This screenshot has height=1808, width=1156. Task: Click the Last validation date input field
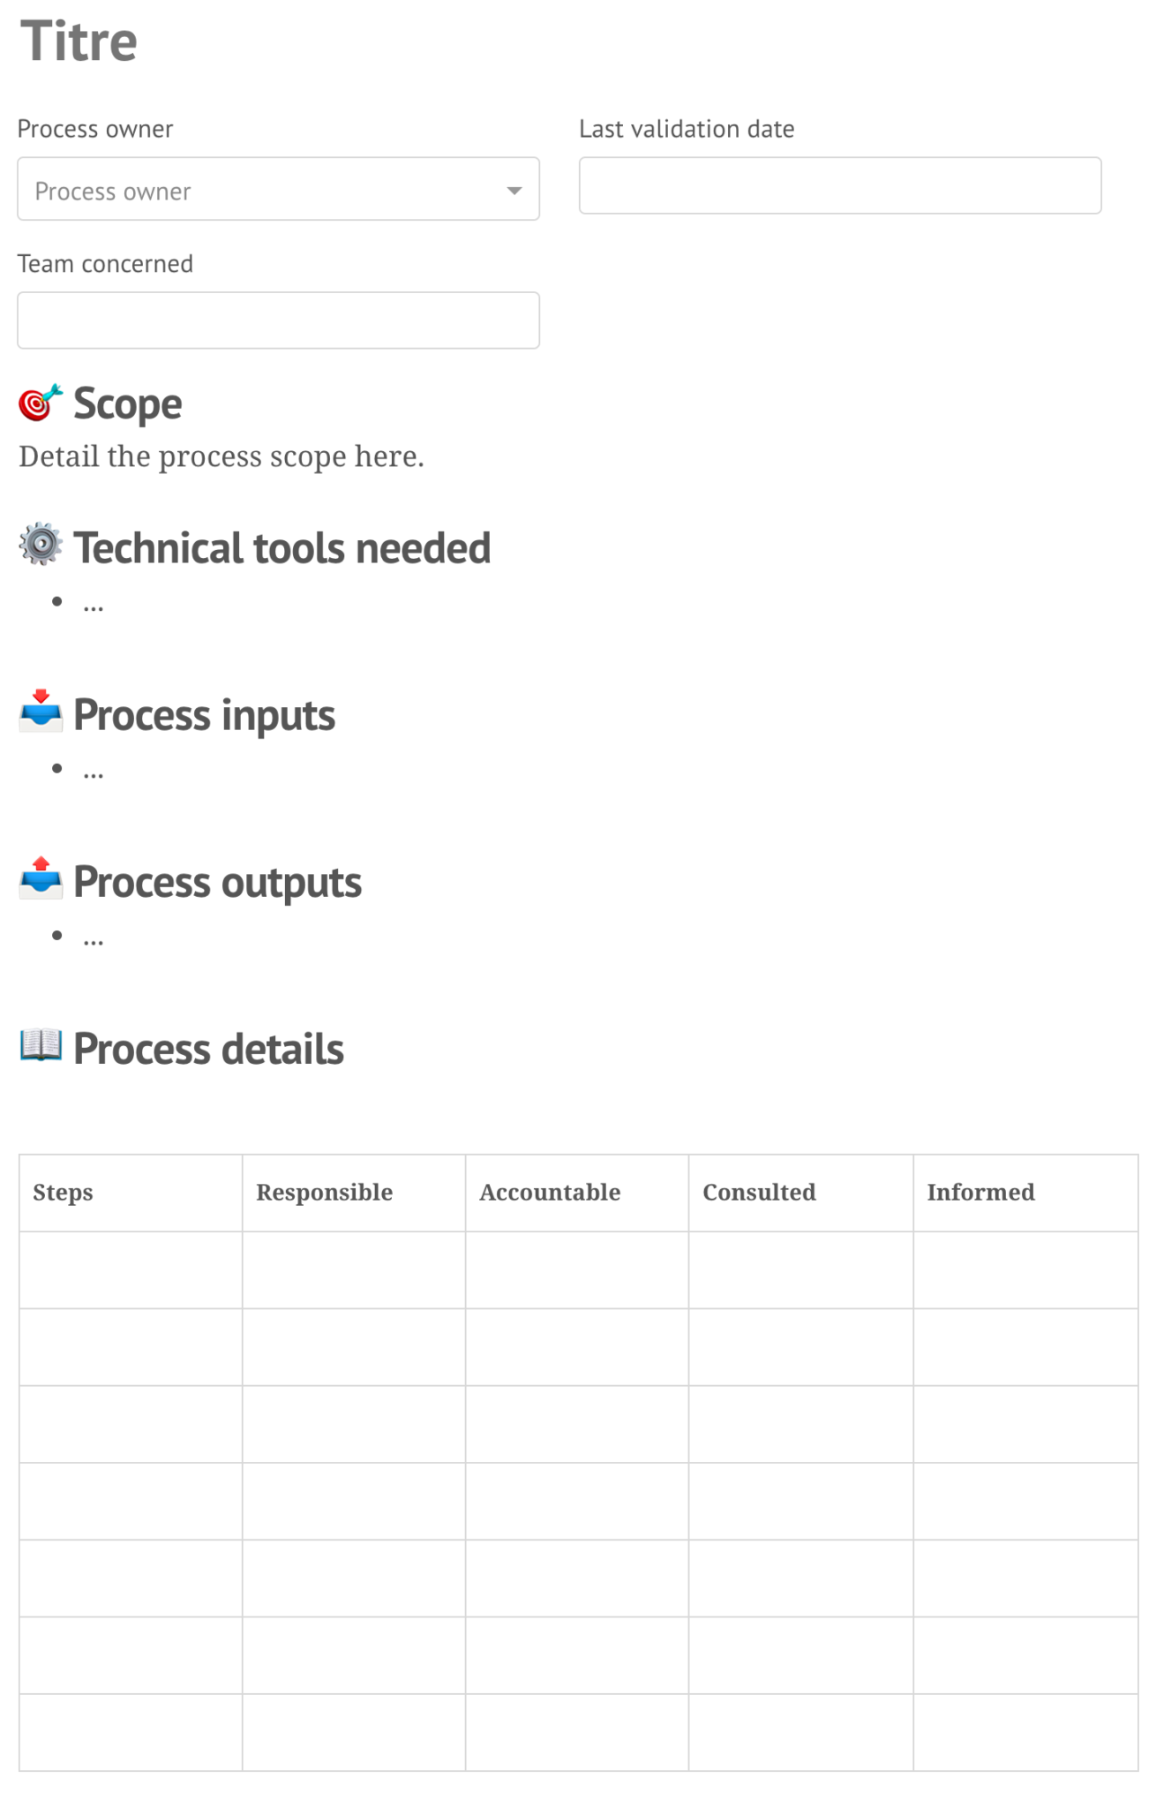(x=839, y=185)
